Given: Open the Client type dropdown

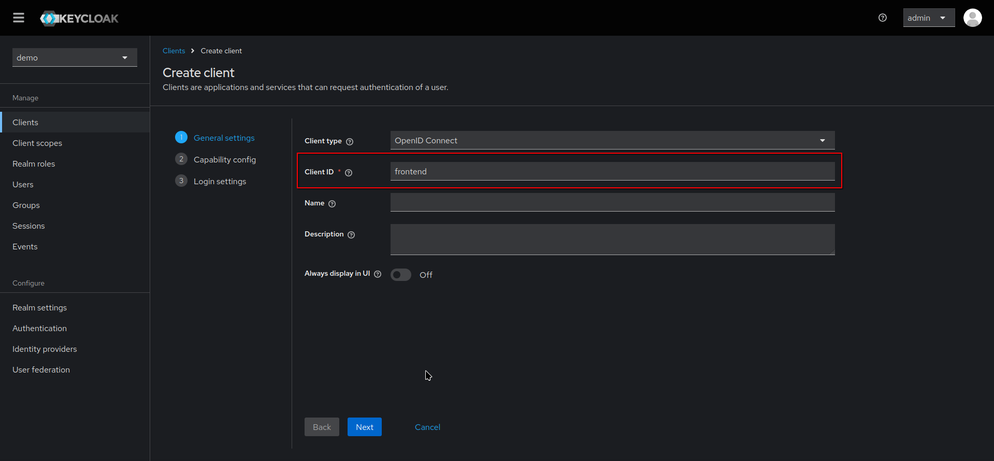Looking at the screenshot, I should pyautogui.click(x=612, y=140).
